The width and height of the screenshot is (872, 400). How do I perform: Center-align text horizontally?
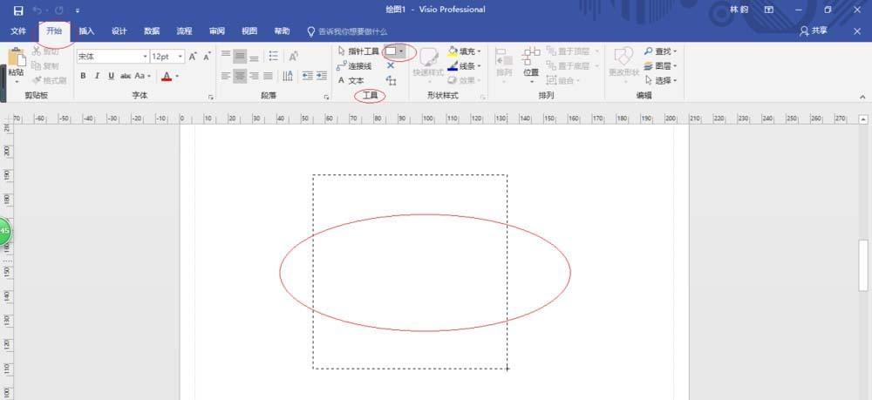[240, 76]
